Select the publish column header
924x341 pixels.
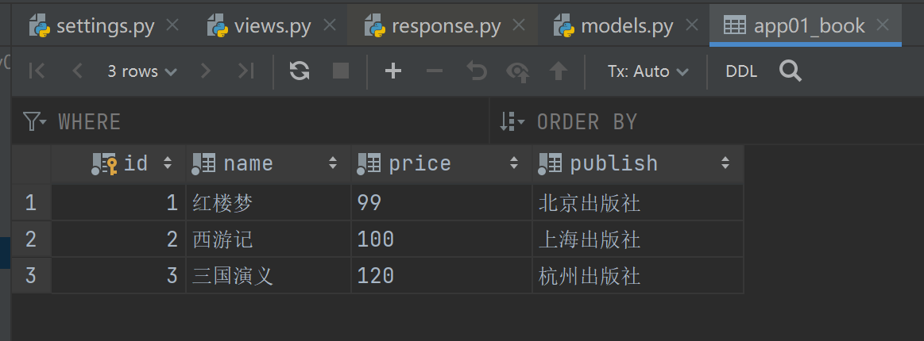(638, 163)
